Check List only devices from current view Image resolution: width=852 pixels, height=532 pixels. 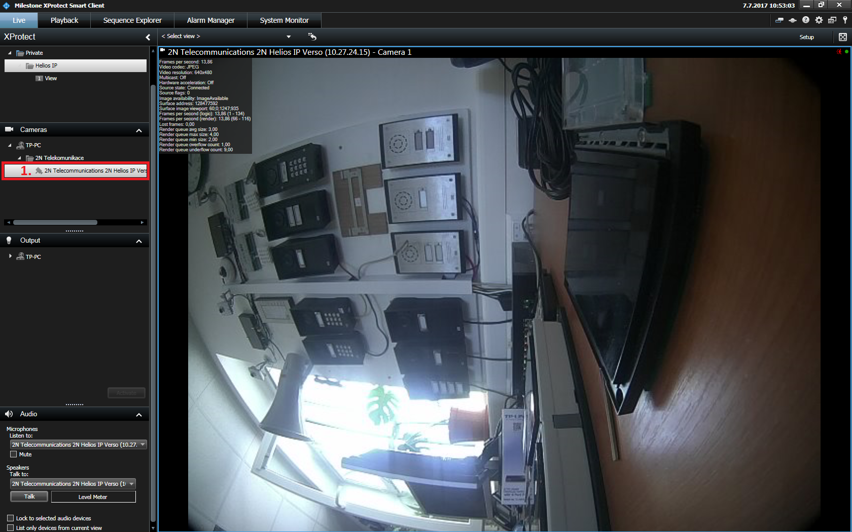(x=11, y=528)
